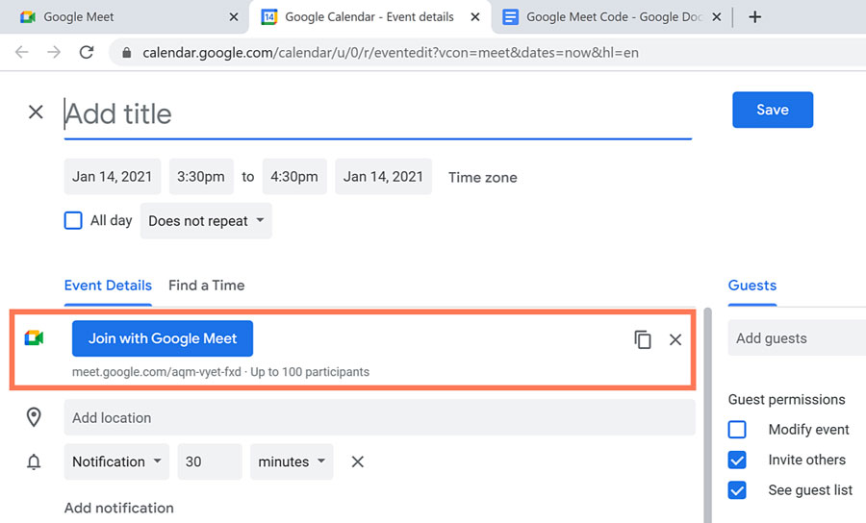Copy the Google Meet conferencing info
This screenshot has width=866, height=523.
(x=643, y=339)
